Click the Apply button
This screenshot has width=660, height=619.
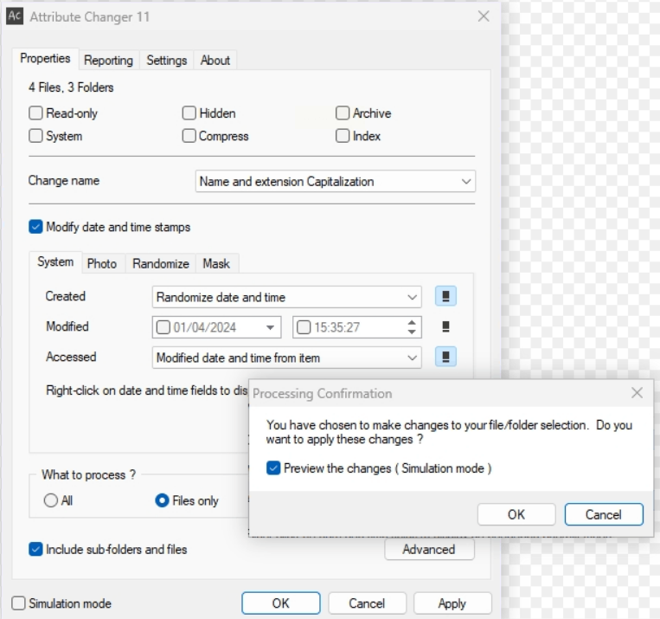tap(452, 603)
